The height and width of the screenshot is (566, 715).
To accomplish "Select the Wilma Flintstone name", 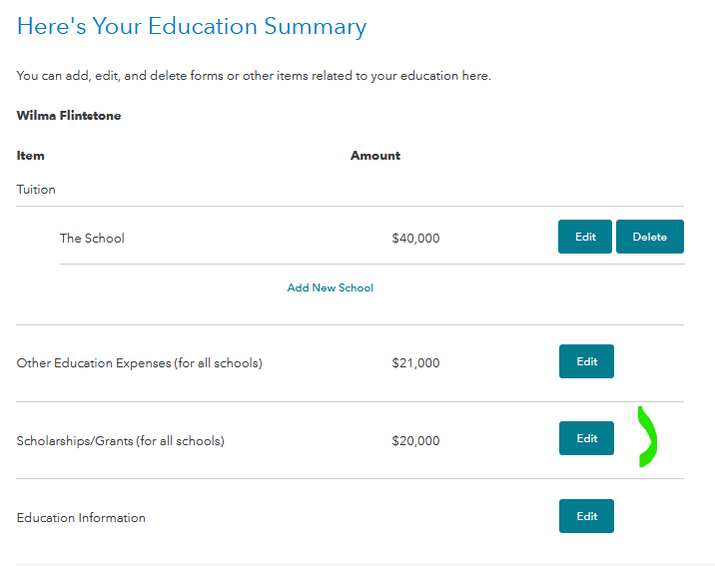I will (69, 116).
